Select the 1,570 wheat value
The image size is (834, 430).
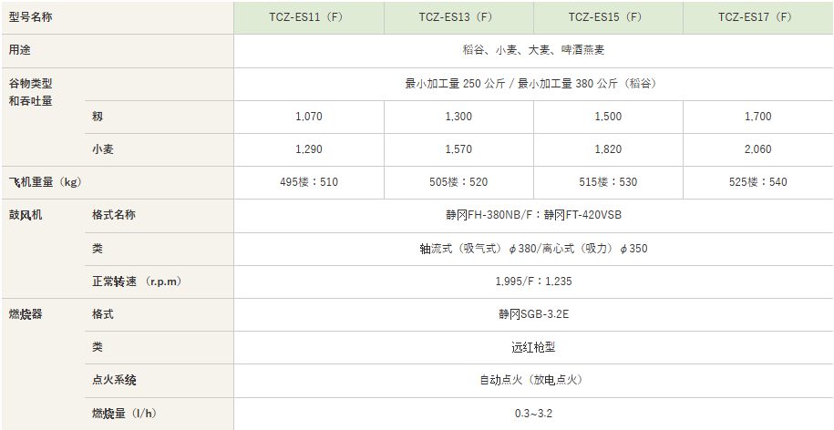point(458,149)
